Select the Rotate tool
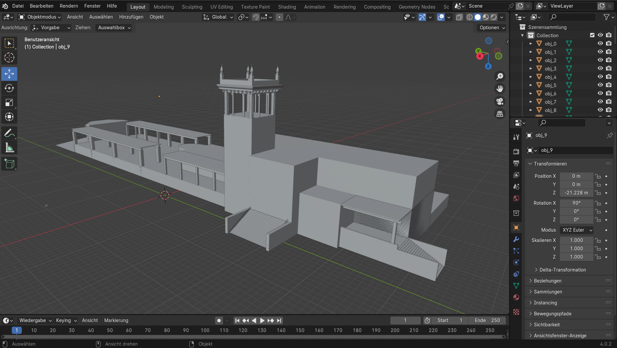This screenshot has width=617, height=348. [x=9, y=88]
